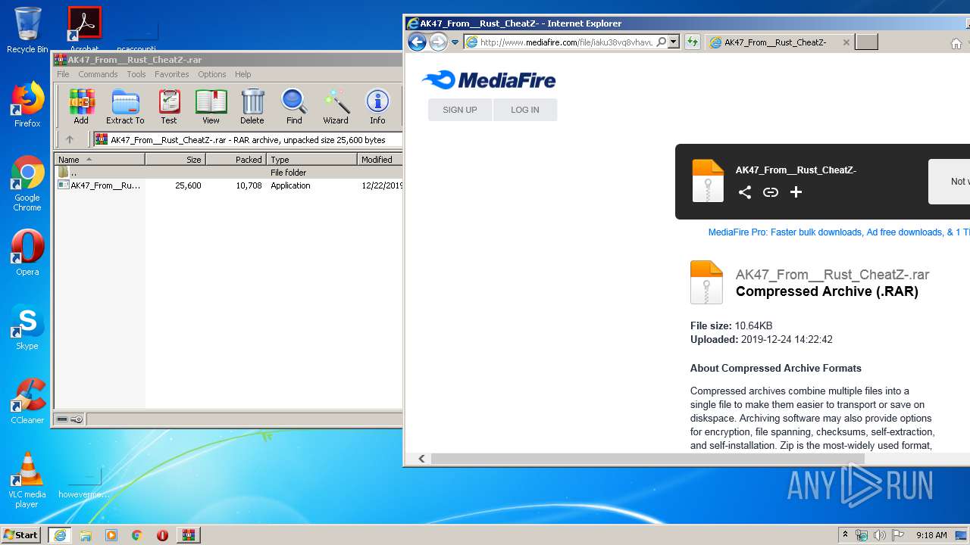The image size is (970, 545).
Task: Click the horizontal scrollbar left arrow in IE
Action: [x=422, y=459]
